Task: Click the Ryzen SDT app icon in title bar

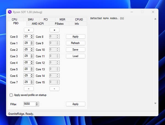Action: click(x=10, y=12)
